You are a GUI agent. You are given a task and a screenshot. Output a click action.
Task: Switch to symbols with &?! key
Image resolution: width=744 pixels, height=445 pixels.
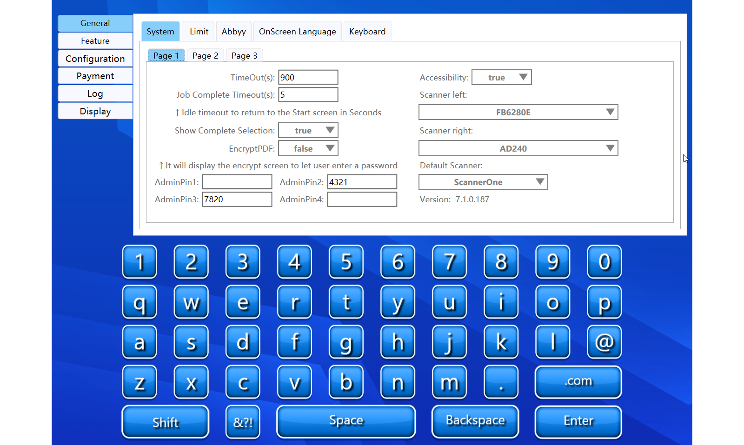point(243,422)
